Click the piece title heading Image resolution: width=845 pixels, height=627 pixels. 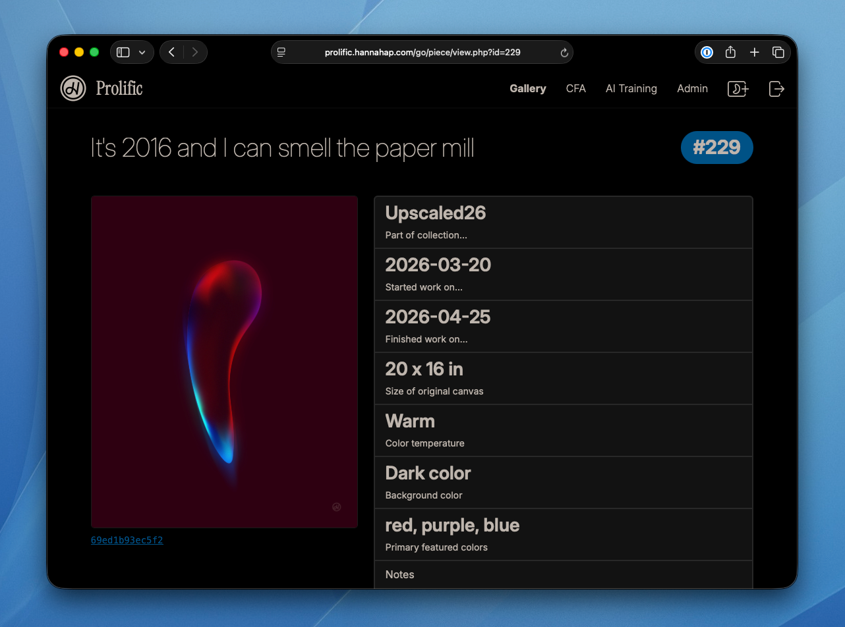(282, 148)
